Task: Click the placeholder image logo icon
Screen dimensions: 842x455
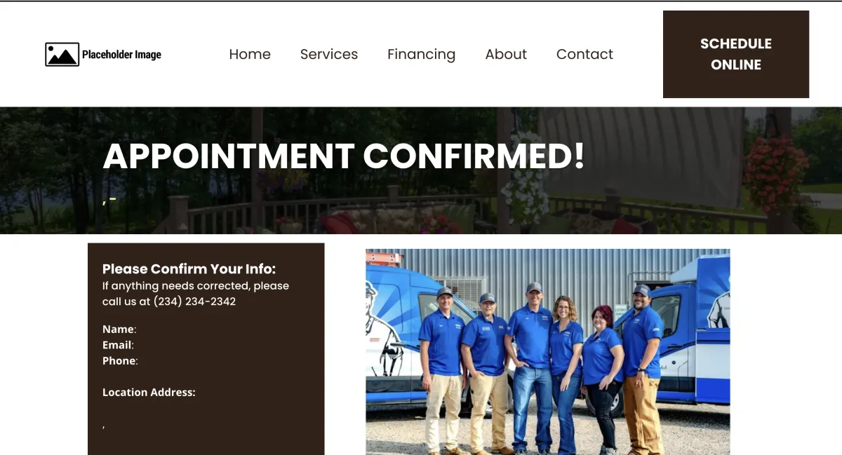Action: pos(62,55)
